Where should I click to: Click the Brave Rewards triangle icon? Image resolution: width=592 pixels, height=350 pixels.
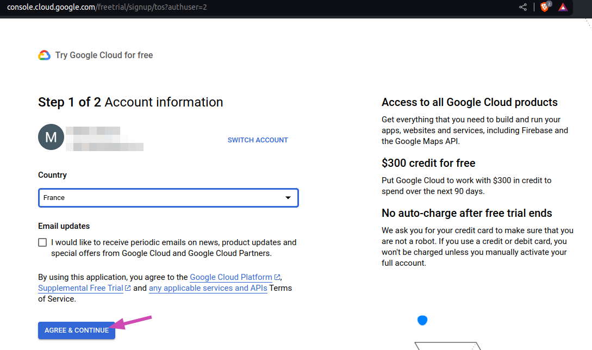click(x=563, y=7)
